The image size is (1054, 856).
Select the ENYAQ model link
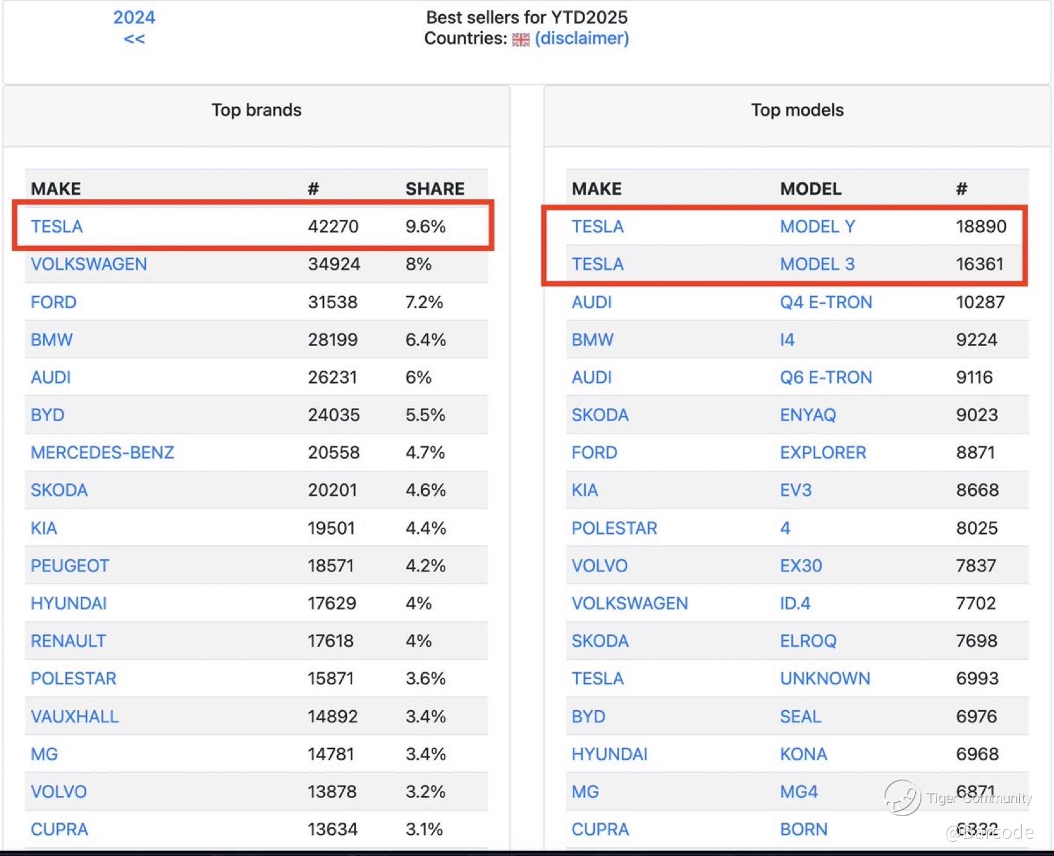(x=807, y=415)
